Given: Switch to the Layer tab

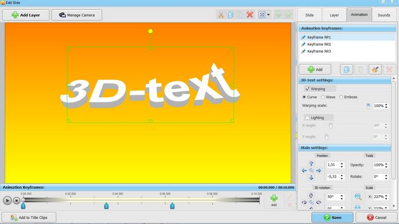Looking at the screenshot, I should coord(334,15).
